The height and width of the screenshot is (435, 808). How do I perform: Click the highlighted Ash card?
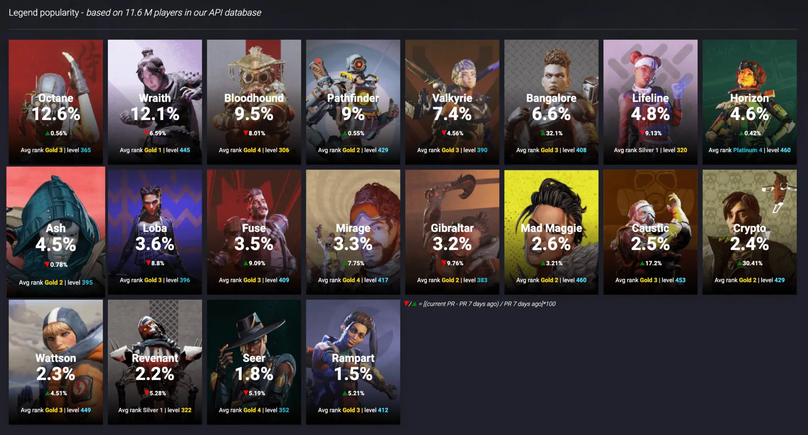(x=56, y=232)
